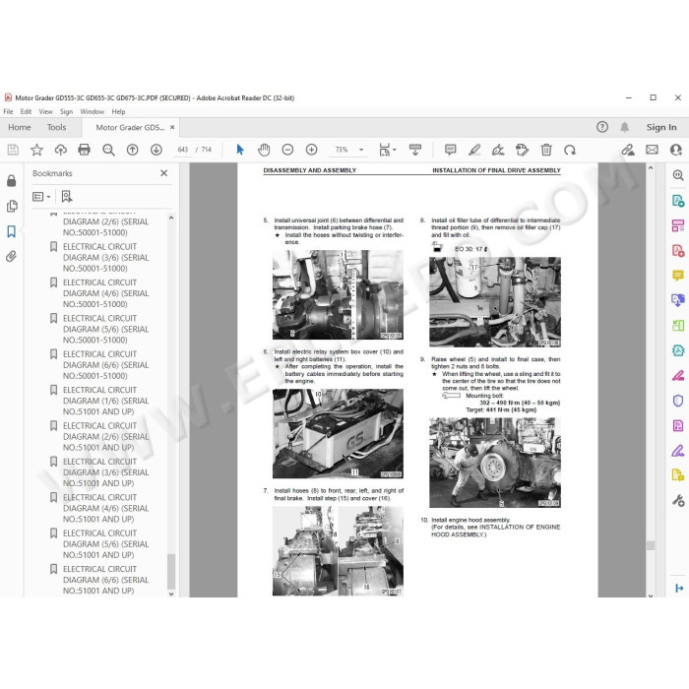The width and height of the screenshot is (689, 689).
Task: Go to previous page arrow
Action: (x=132, y=150)
